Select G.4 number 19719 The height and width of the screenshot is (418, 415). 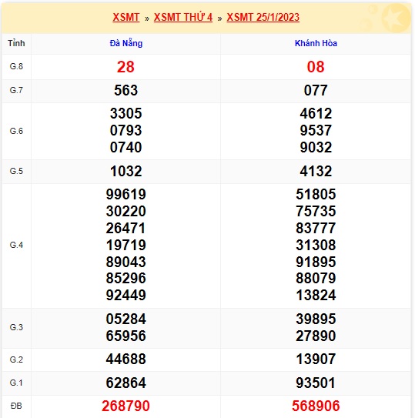126,245
